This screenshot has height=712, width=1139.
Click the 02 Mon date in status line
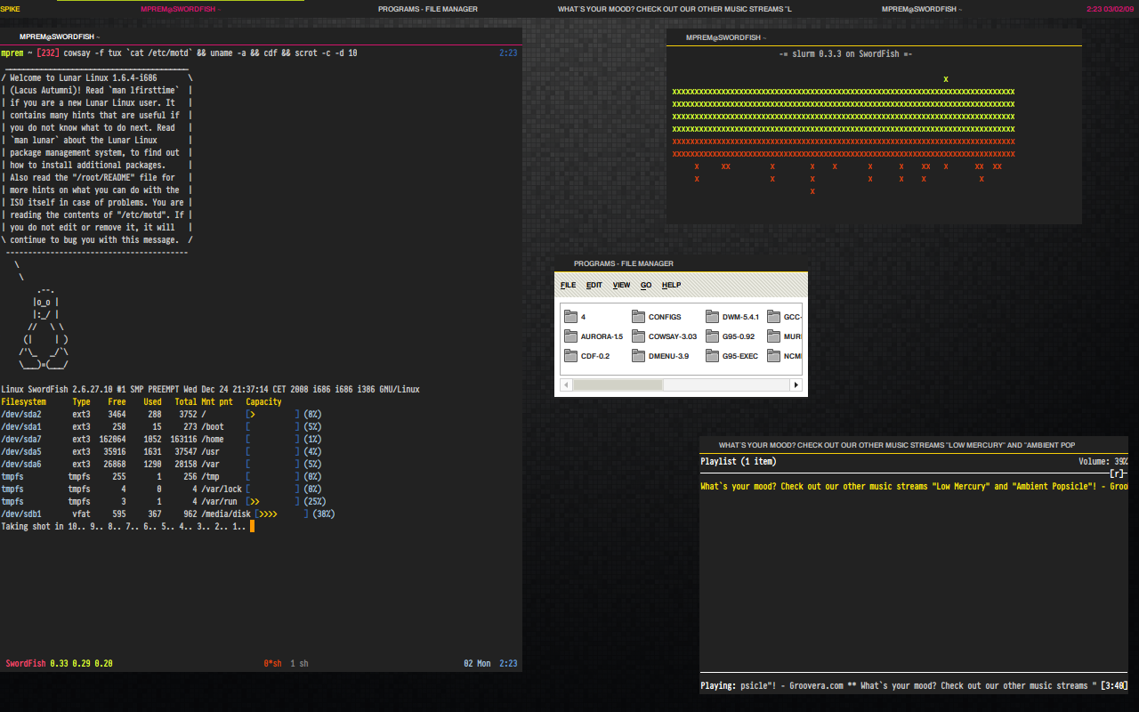477,663
